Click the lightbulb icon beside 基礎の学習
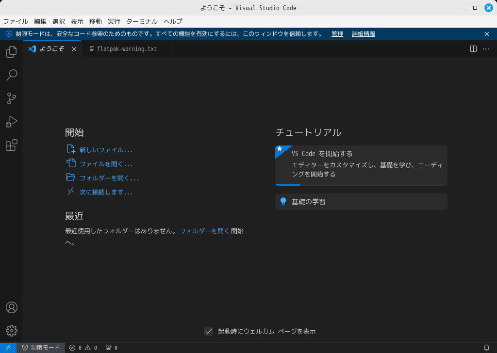The width and height of the screenshot is (497, 353). (283, 201)
